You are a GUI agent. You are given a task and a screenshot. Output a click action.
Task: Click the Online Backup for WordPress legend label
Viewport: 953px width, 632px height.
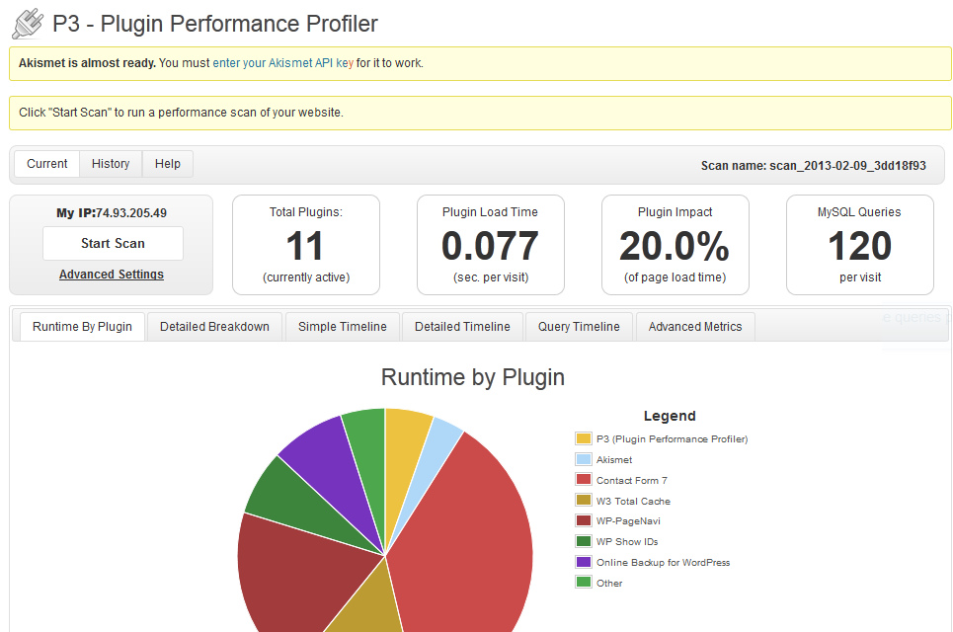click(663, 563)
